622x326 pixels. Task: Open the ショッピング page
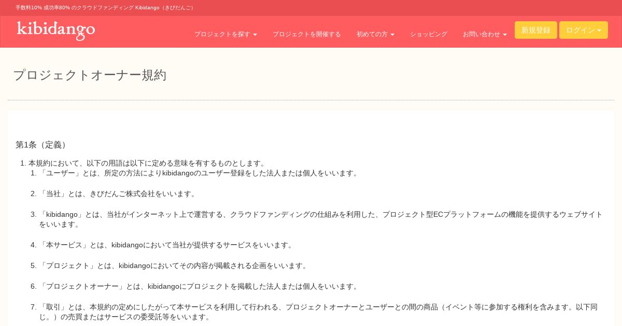[x=429, y=34]
